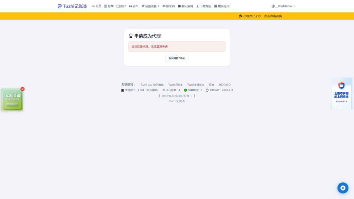
Task: Click the users icon beside 注册用户
Action: [x=122, y=90]
